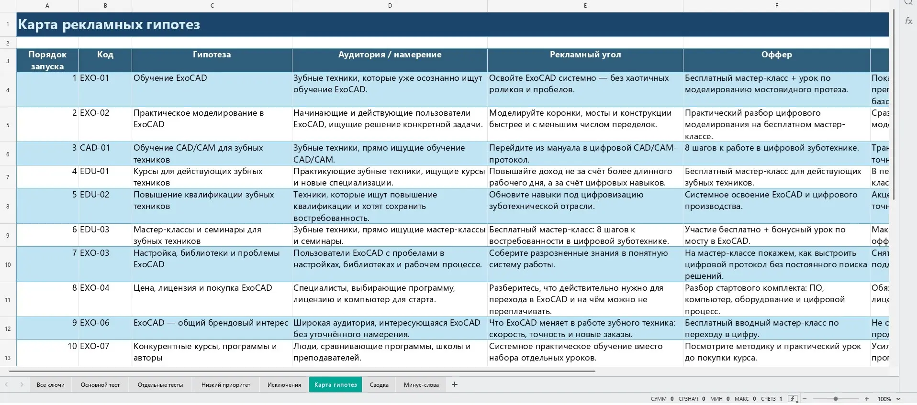The height and width of the screenshot is (405, 917).
Task: Toggle the formula display icon in status bar
Action: (x=793, y=399)
